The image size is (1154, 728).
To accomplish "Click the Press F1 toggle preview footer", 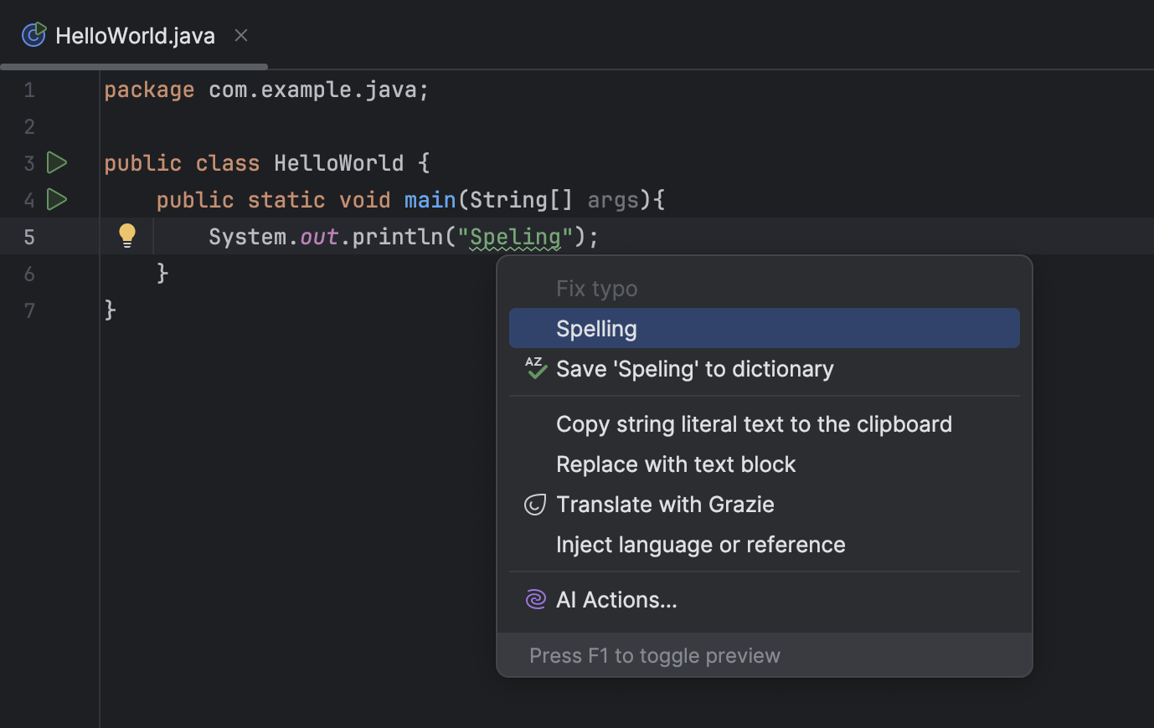I will tap(654, 655).
